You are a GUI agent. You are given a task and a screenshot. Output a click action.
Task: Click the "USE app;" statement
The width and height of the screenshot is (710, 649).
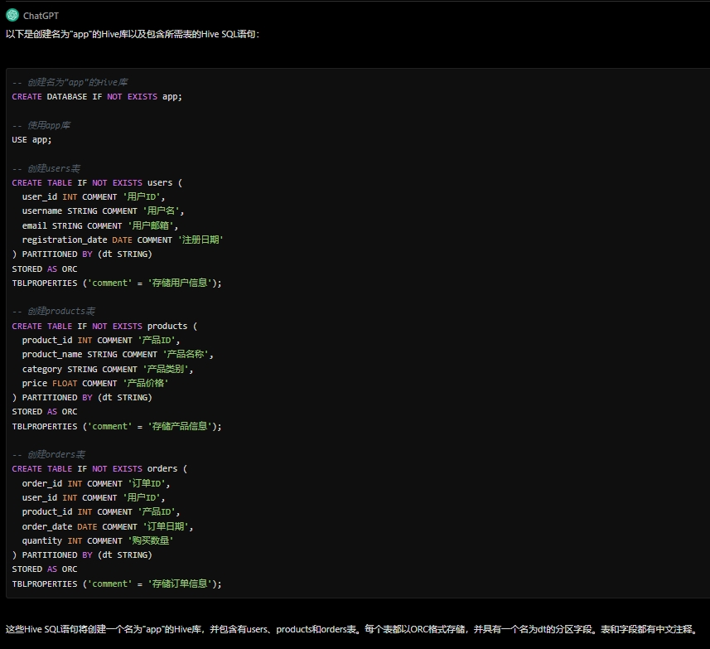31,140
